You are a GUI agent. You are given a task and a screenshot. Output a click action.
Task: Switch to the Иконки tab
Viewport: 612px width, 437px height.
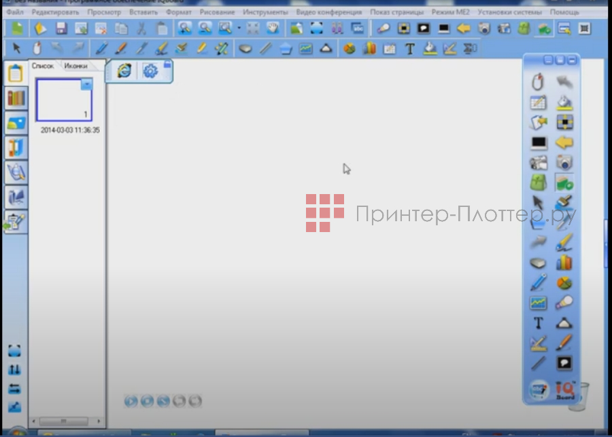[75, 66]
